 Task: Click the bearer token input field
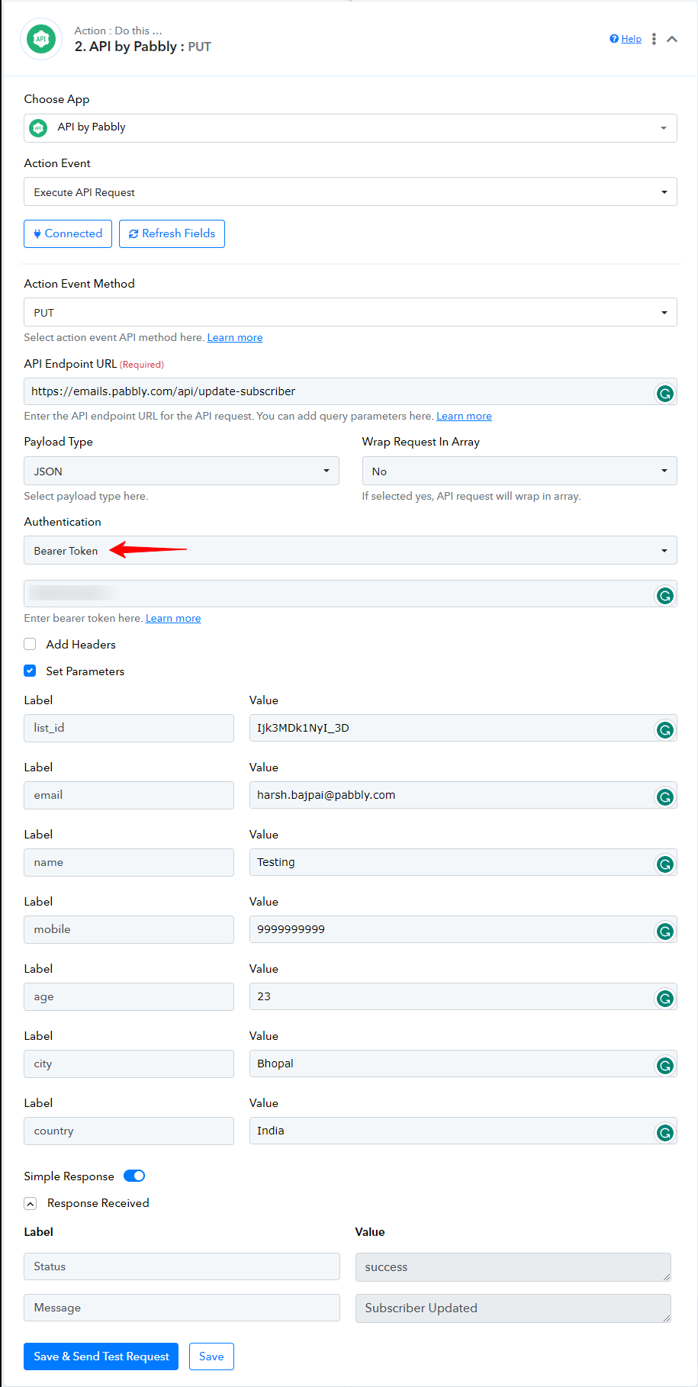[350, 594]
